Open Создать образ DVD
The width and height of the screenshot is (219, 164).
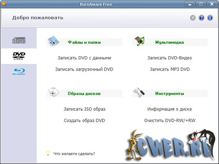click(x=84, y=121)
